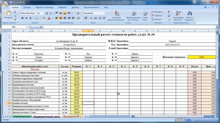Toggle middle vertical alignment
The height and width of the screenshot is (123, 220).
coord(60,13)
